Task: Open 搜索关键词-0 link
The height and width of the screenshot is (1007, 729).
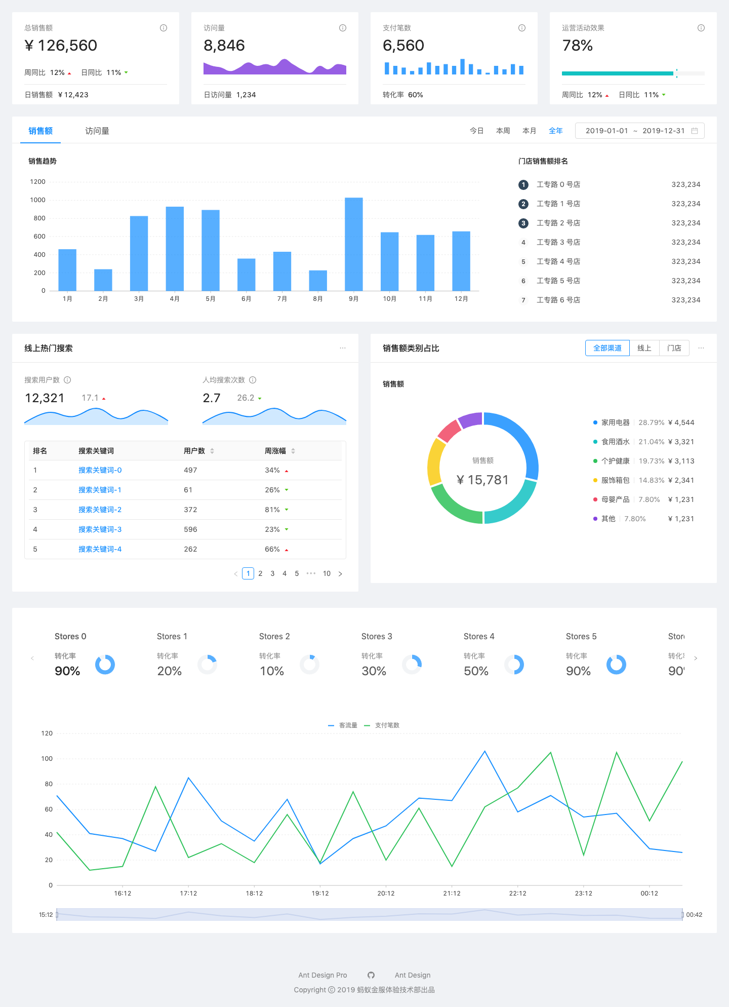Action: pos(100,470)
